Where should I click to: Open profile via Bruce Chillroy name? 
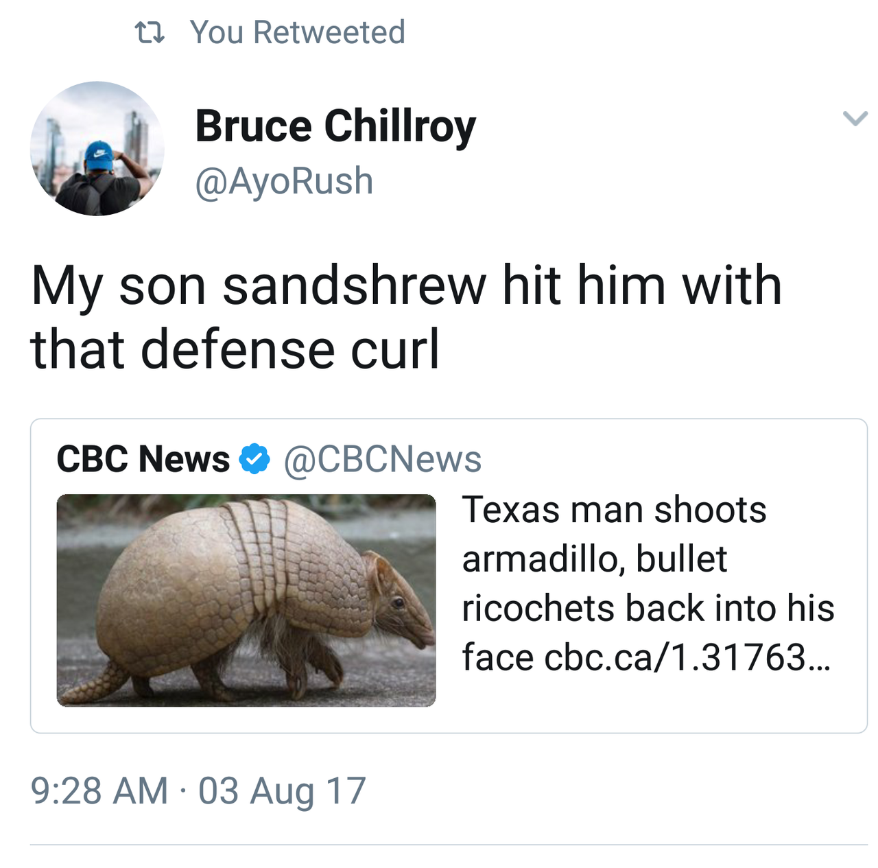pyautogui.click(x=335, y=126)
